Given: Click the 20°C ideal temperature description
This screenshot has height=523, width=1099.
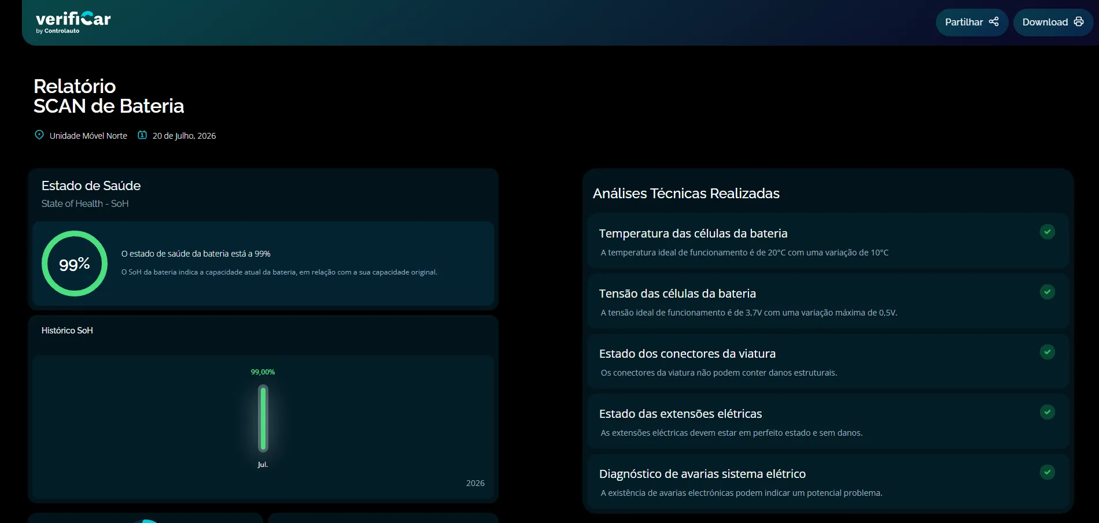Looking at the screenshot, I should (744, 253).
